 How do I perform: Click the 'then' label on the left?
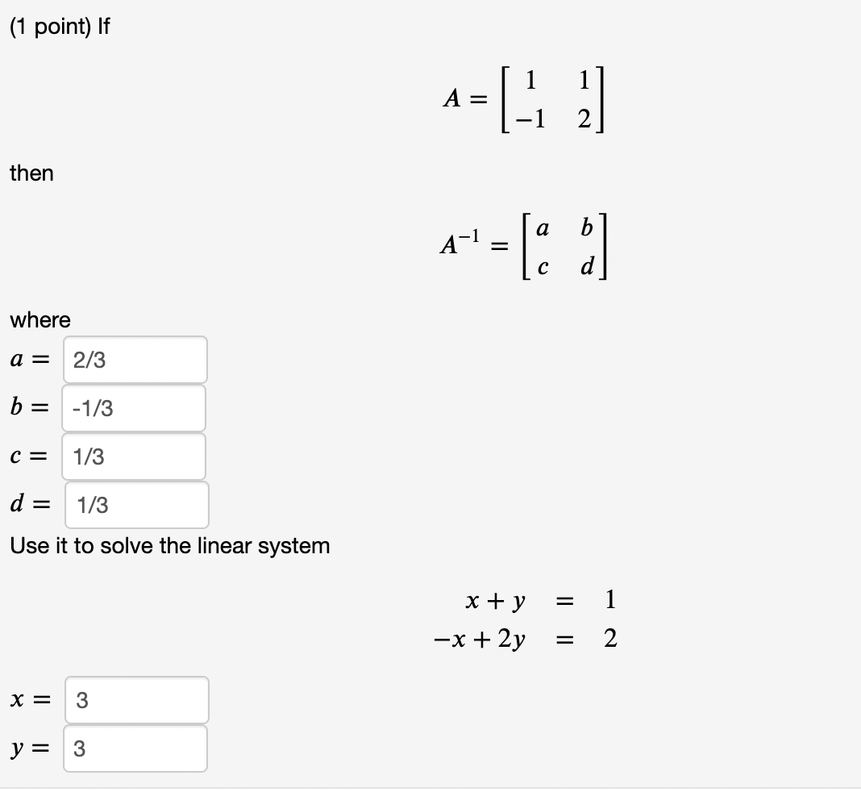[x=31, y=173]
